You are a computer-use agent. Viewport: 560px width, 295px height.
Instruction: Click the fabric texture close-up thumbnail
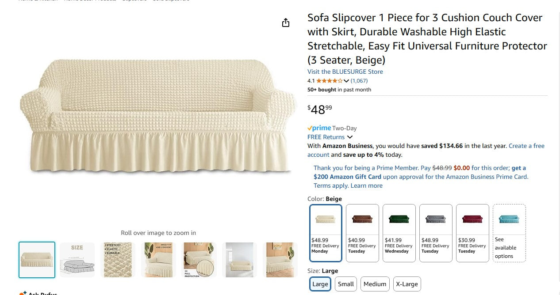[x=118, y=260]
